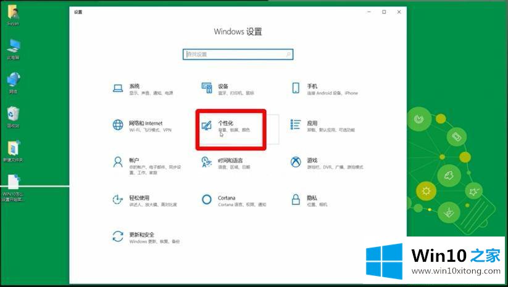
Task: Open the 轻松使用 (Ease of Access) icon
Action: (118, 200)
